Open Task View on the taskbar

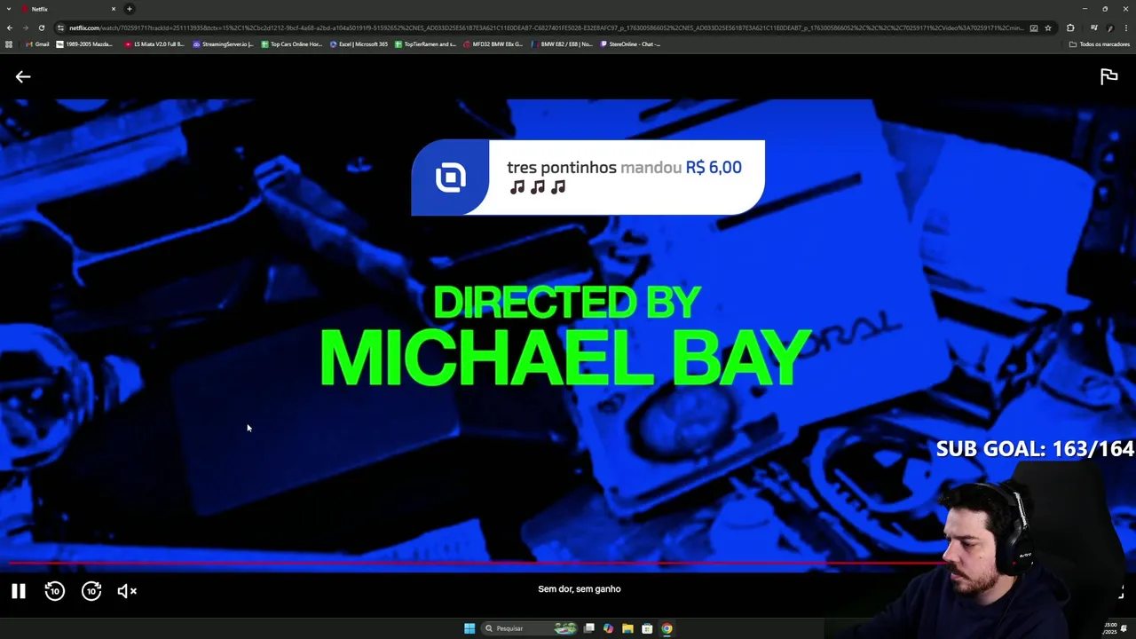588,628
